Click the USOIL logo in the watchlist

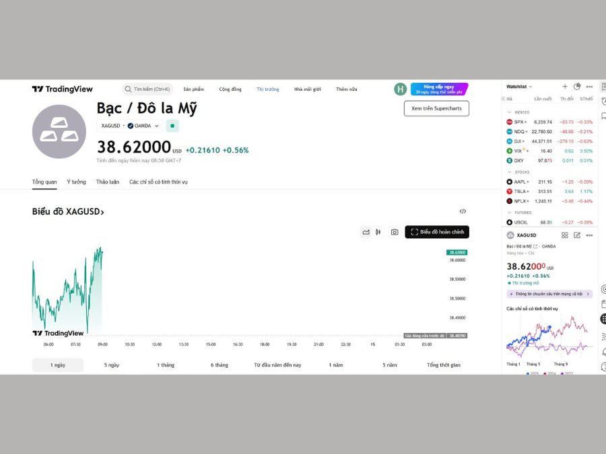510,223
